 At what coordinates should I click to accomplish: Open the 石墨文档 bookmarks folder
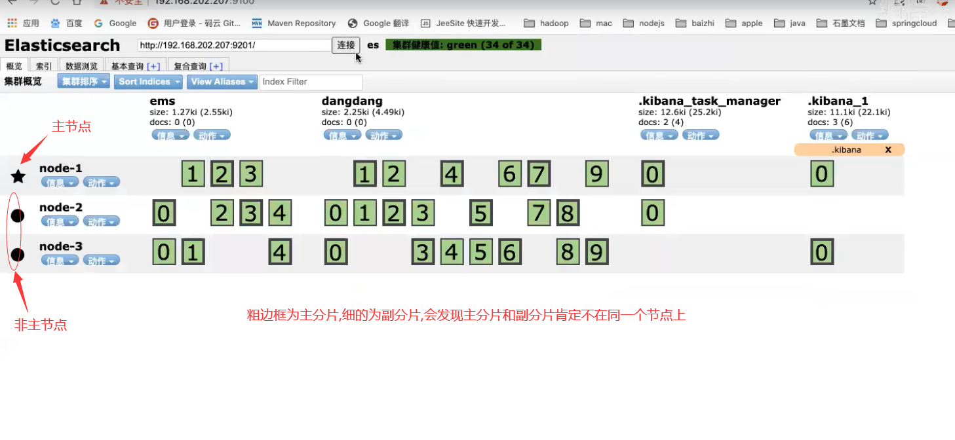(x=840, y=23)
